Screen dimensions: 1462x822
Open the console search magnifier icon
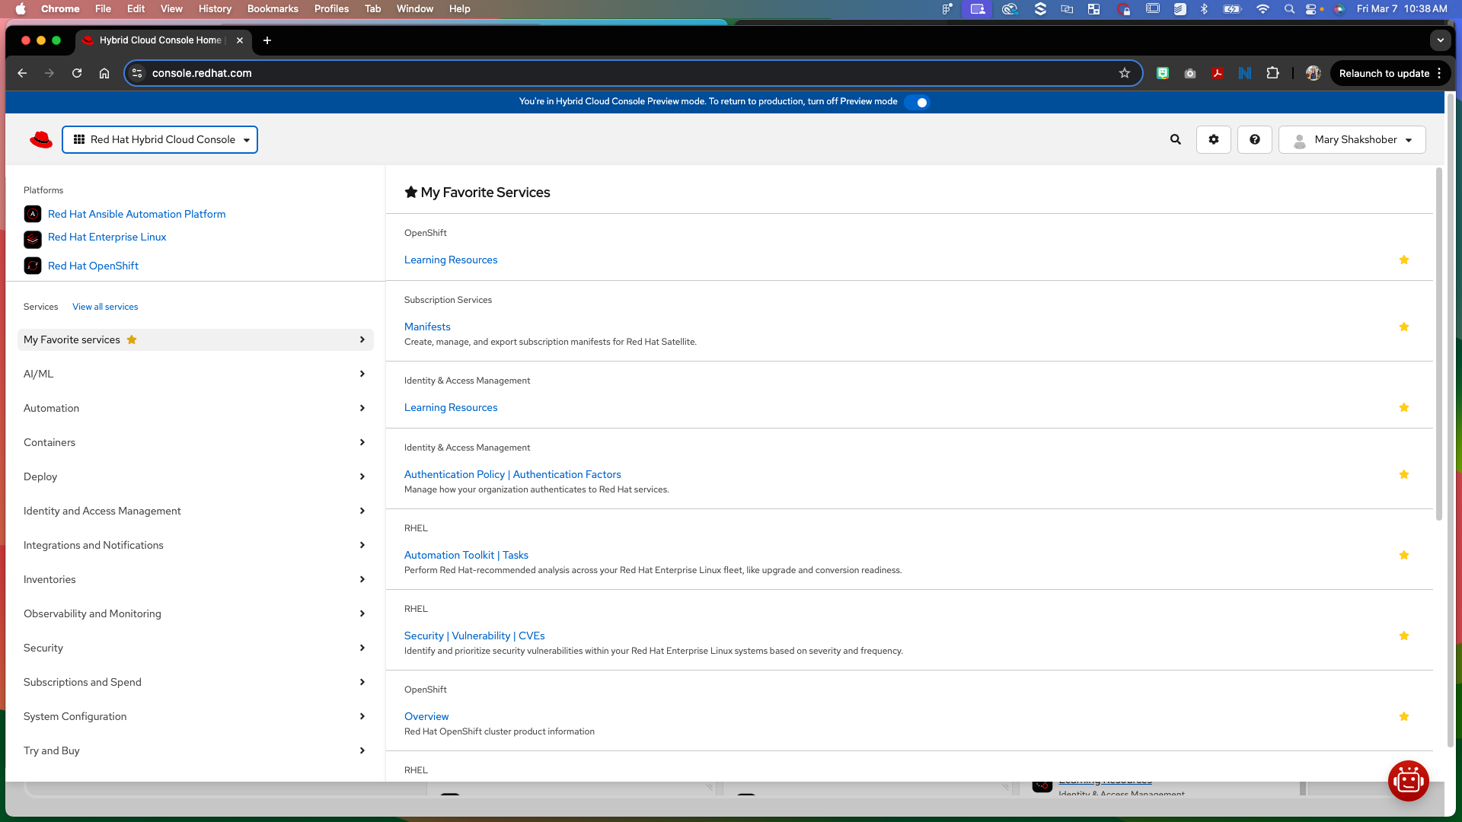click(1176, 139)
